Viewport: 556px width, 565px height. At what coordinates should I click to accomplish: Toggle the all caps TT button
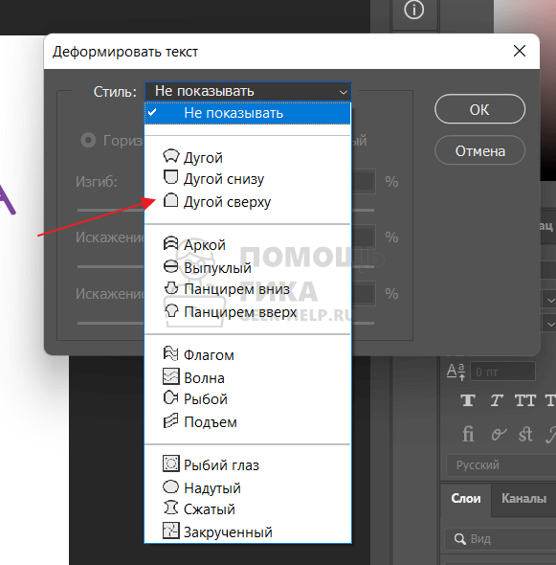525,400
